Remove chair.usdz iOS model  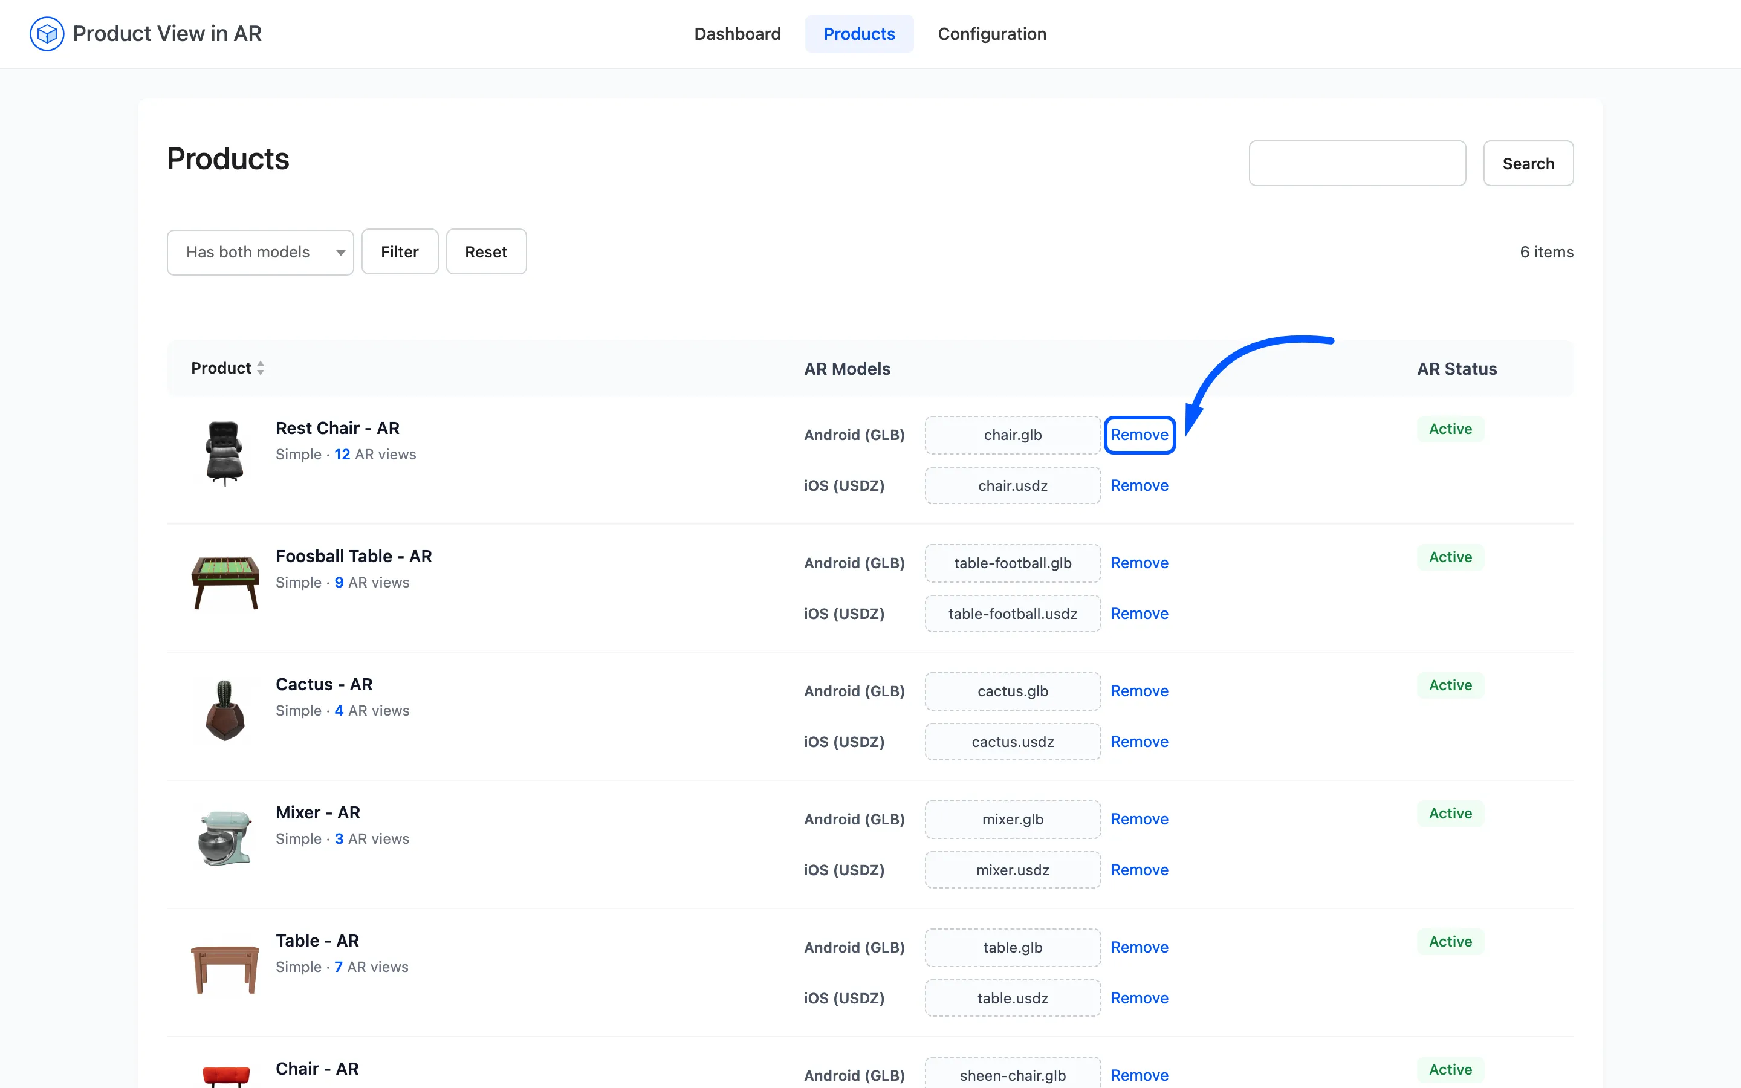click(x=1140, y=486)
